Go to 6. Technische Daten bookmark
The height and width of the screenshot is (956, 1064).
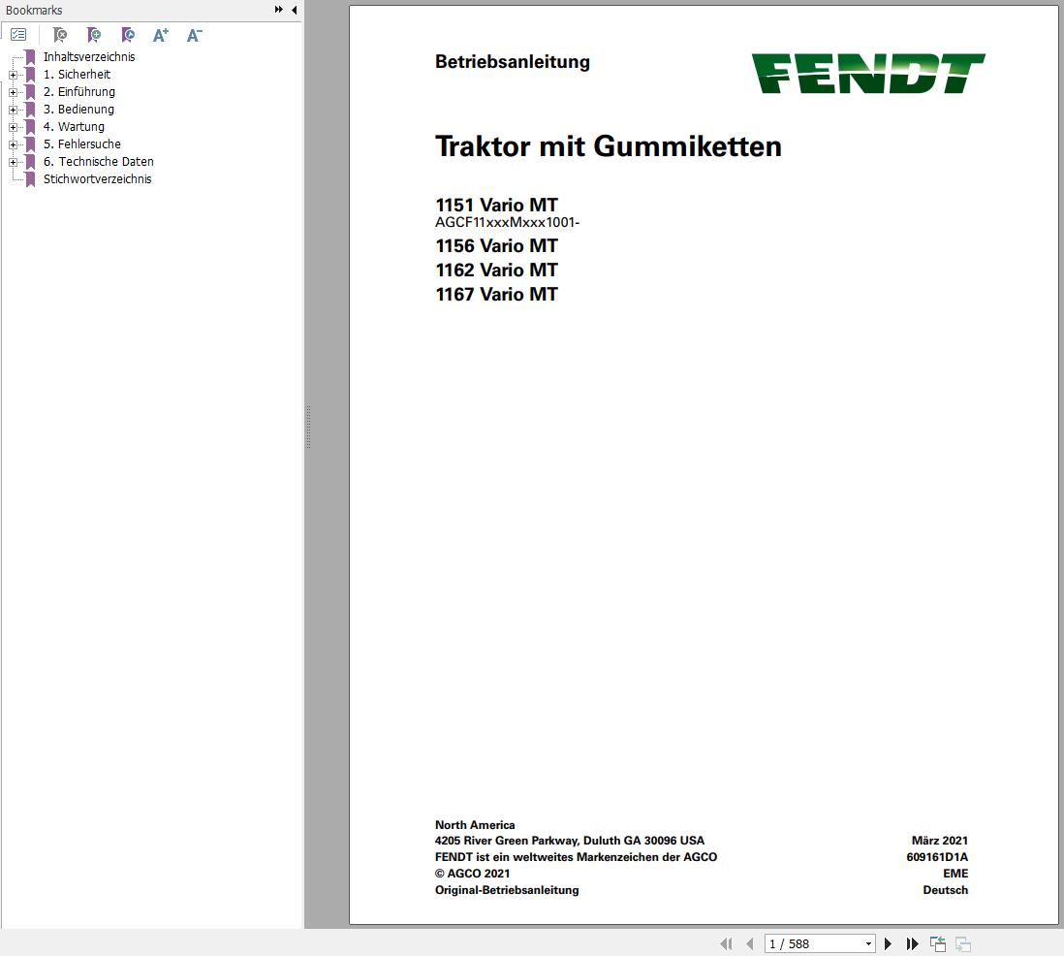click(99, 162)
